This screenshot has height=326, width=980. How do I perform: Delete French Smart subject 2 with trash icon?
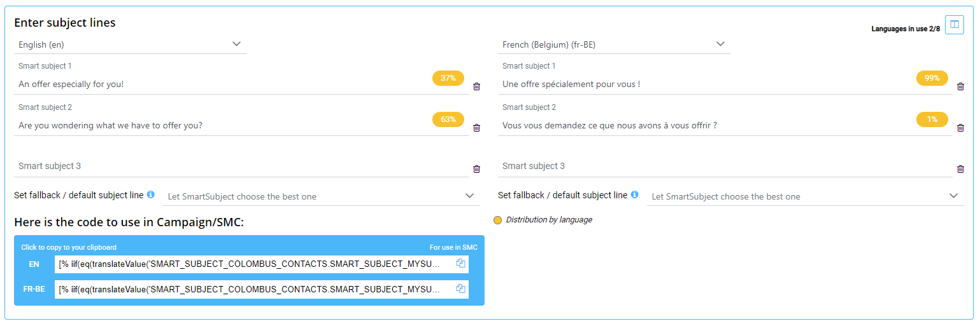pos(960,128)
